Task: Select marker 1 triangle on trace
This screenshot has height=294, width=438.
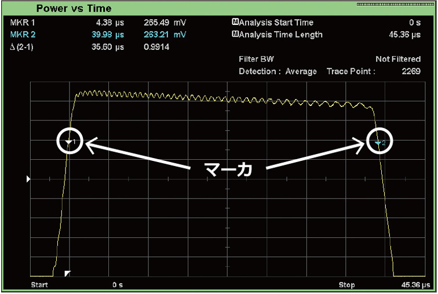Action: 68,142
